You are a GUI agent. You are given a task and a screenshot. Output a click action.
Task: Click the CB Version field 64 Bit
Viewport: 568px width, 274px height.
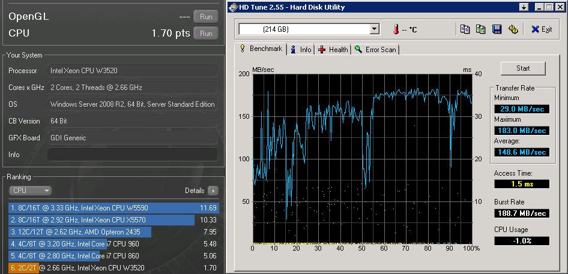tap(133, 121)
